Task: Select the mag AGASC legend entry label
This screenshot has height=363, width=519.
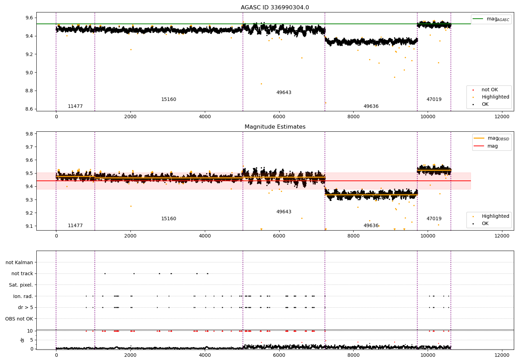Action: (498, 19)
